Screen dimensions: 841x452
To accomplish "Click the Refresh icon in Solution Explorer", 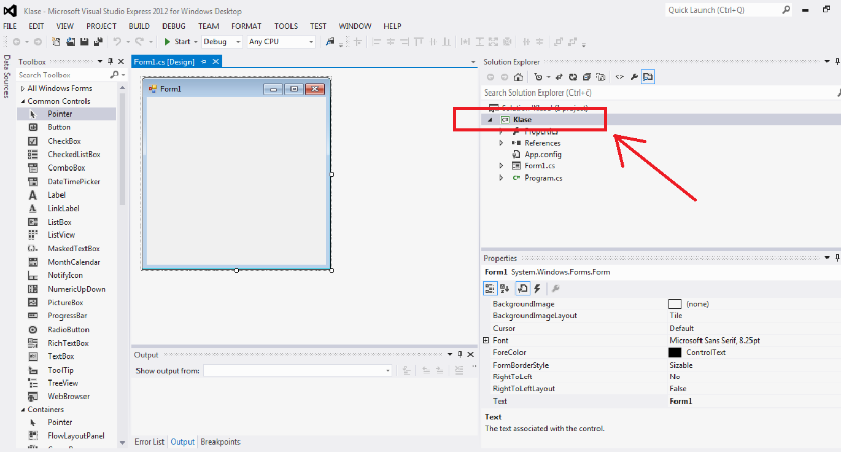I will [573, 77].
